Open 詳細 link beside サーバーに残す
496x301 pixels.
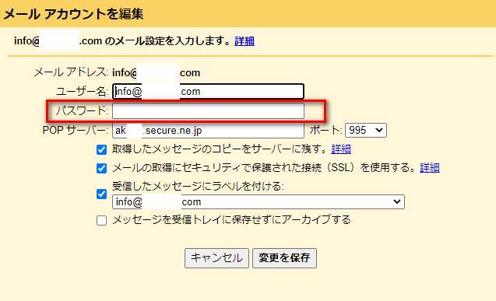[341, 149]
